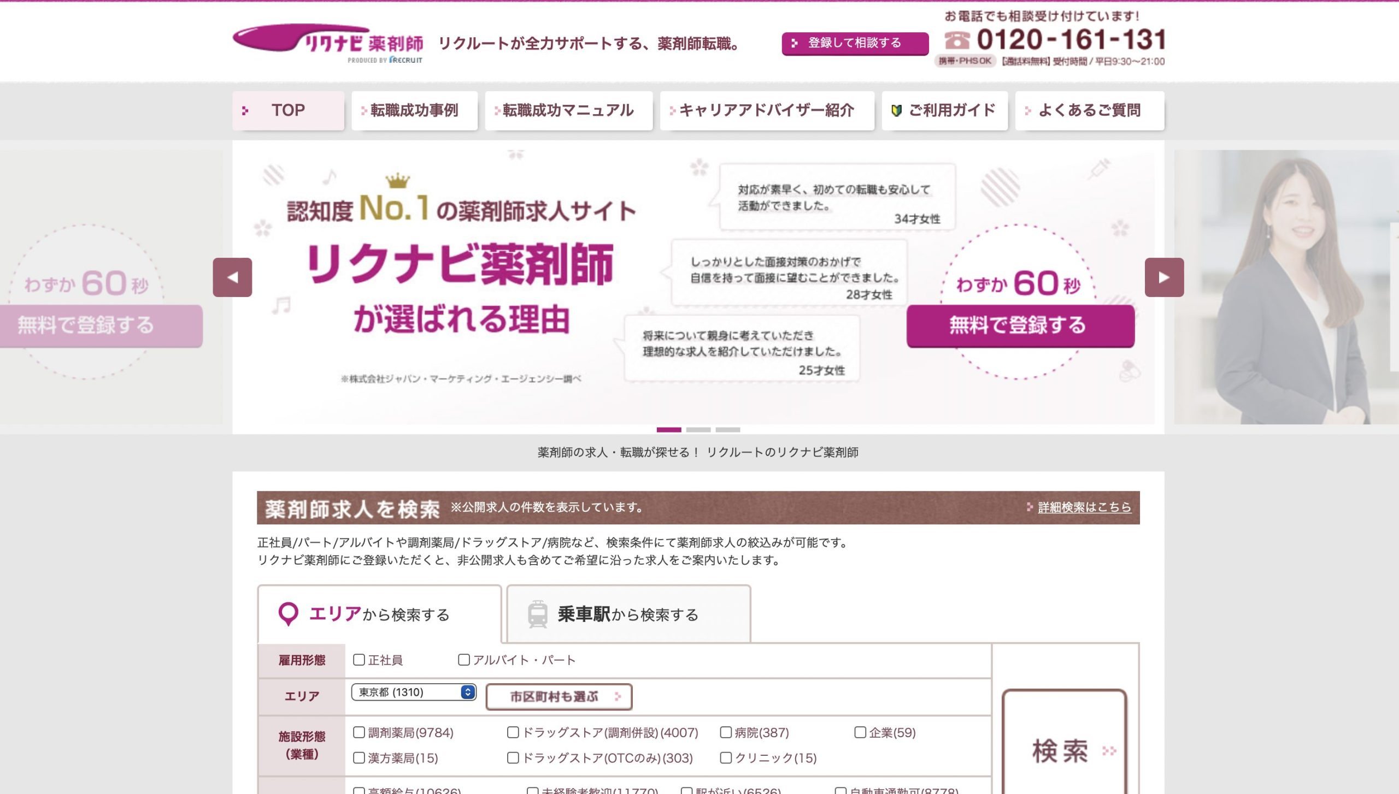Image resolution: width=1399 pixels, height=794 pixels.
Task: Open 転職成功事例 navigation item
Action: tap(414, 110)
